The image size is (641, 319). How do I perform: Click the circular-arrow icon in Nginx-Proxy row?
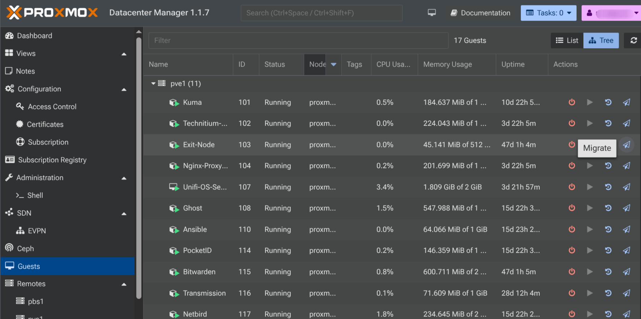point(608,165)
